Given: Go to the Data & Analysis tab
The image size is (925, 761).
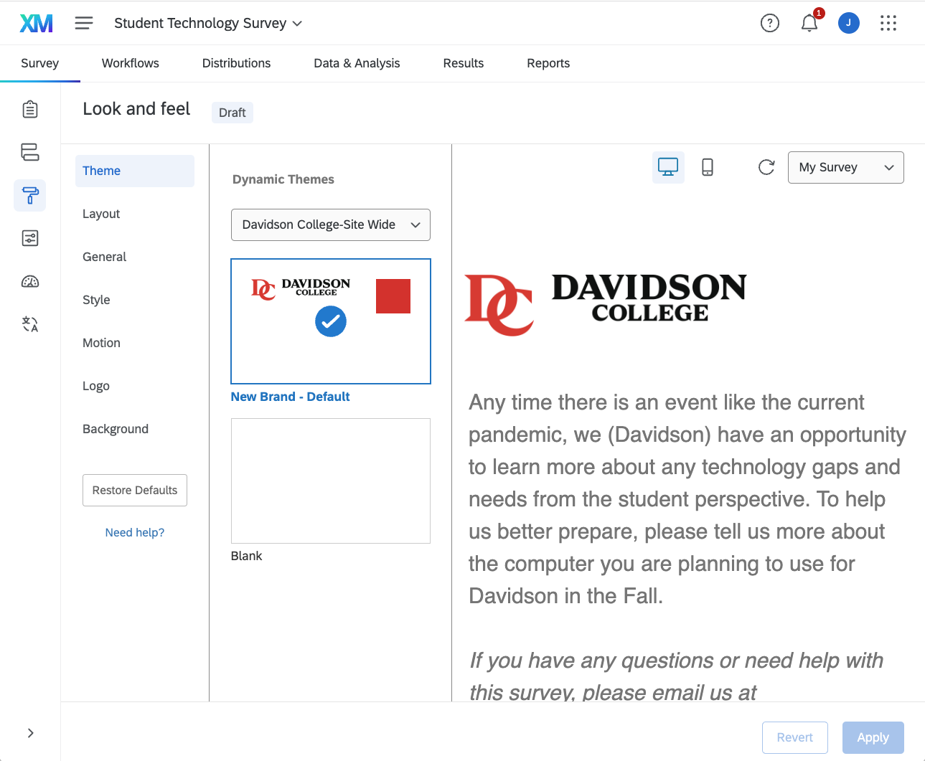Looking at the screenshot, I should (x=357, y=63).
